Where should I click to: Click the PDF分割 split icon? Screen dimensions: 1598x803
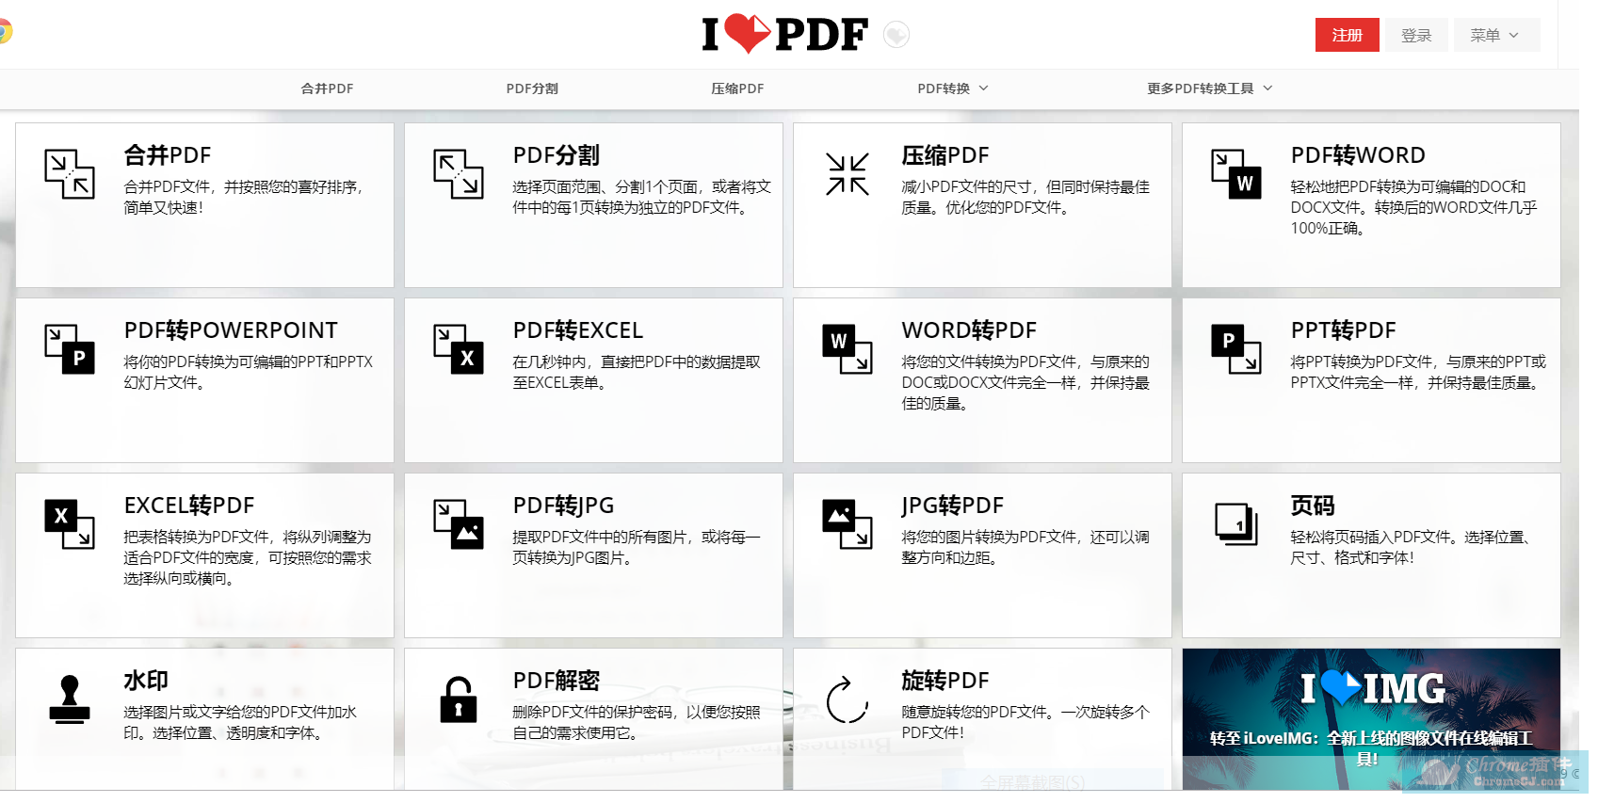click(459, 174)
